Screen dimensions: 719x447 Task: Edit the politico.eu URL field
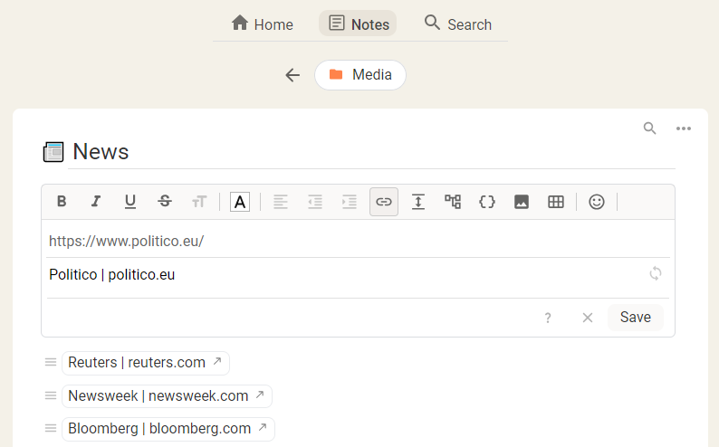358,241
